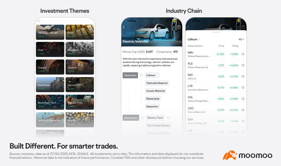Select the Upstream stage label

(130, 75)
